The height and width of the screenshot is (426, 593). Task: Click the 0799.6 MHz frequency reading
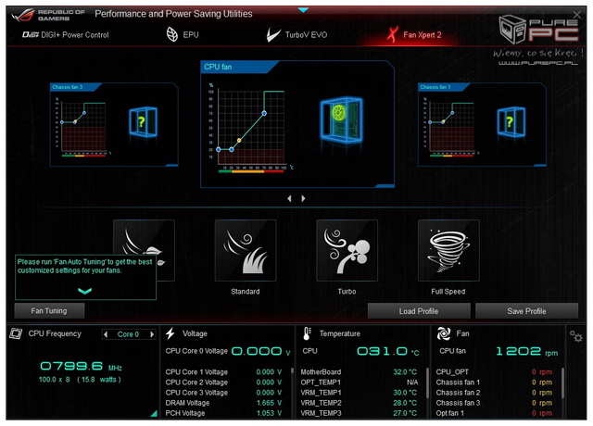[x=81, y=366]
